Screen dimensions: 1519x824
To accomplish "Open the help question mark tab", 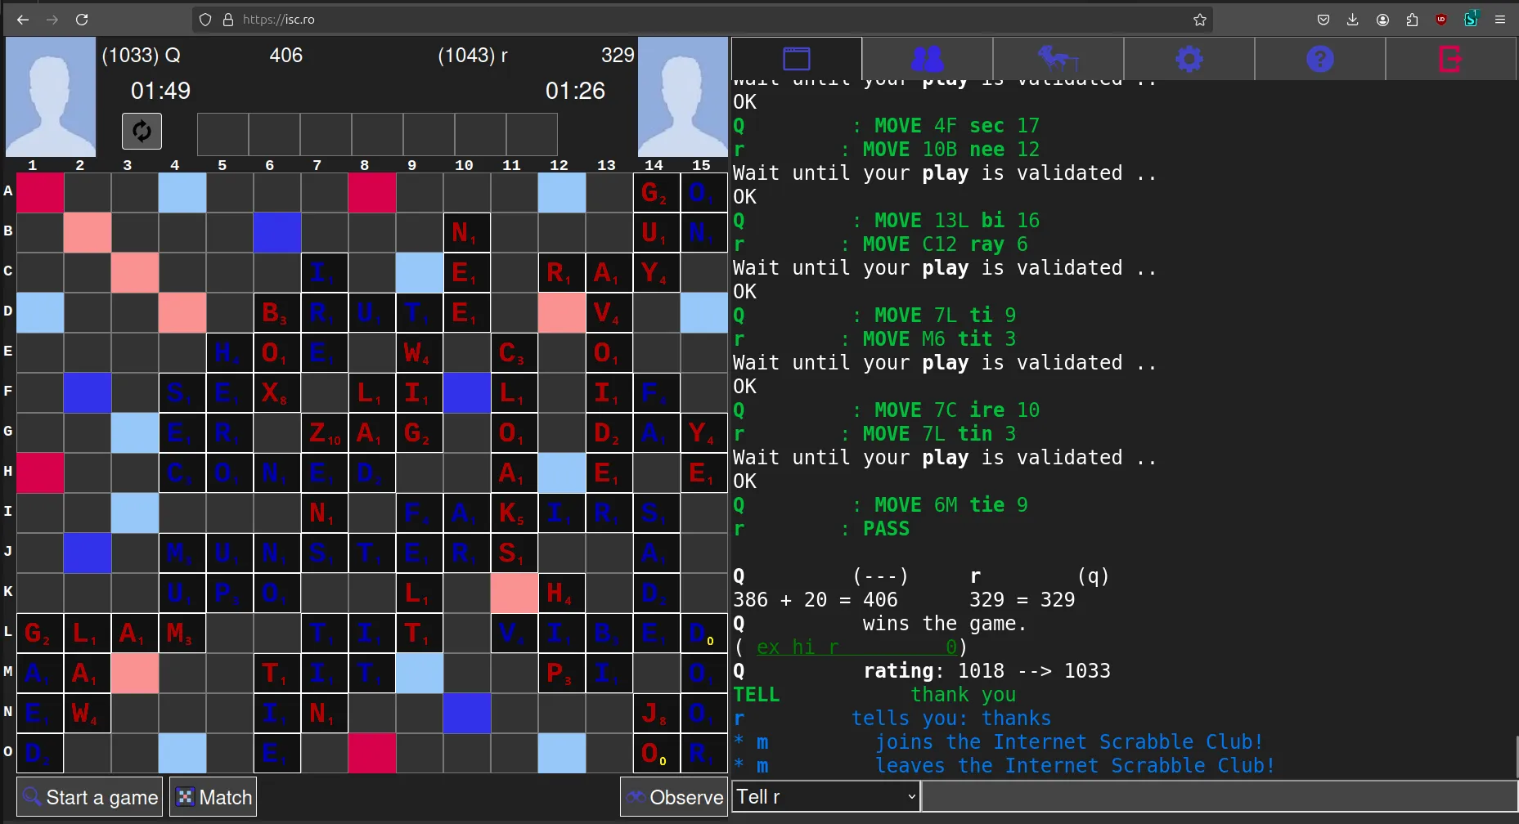I will point(1319,59).
